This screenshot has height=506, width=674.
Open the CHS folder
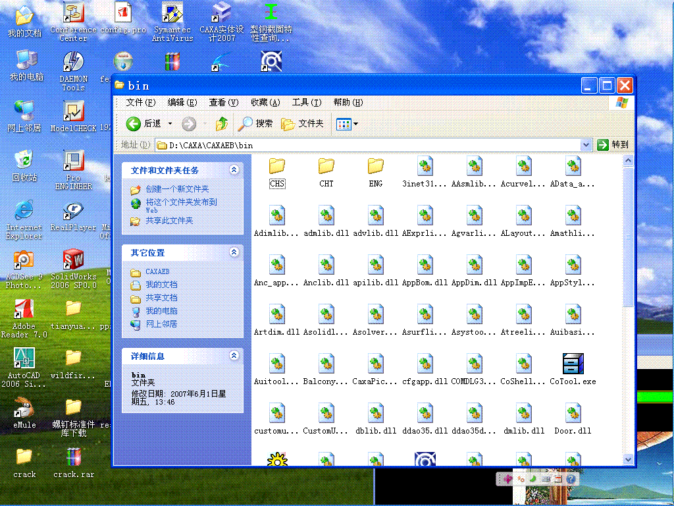click(x=277, y=173)
